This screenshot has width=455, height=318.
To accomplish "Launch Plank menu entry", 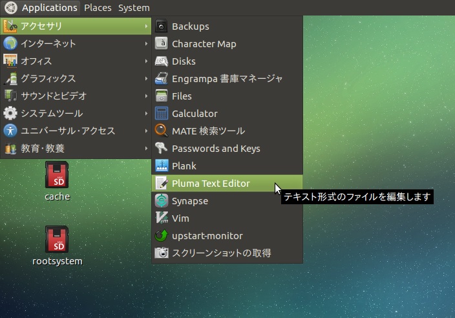I will [x=228, y=165].
